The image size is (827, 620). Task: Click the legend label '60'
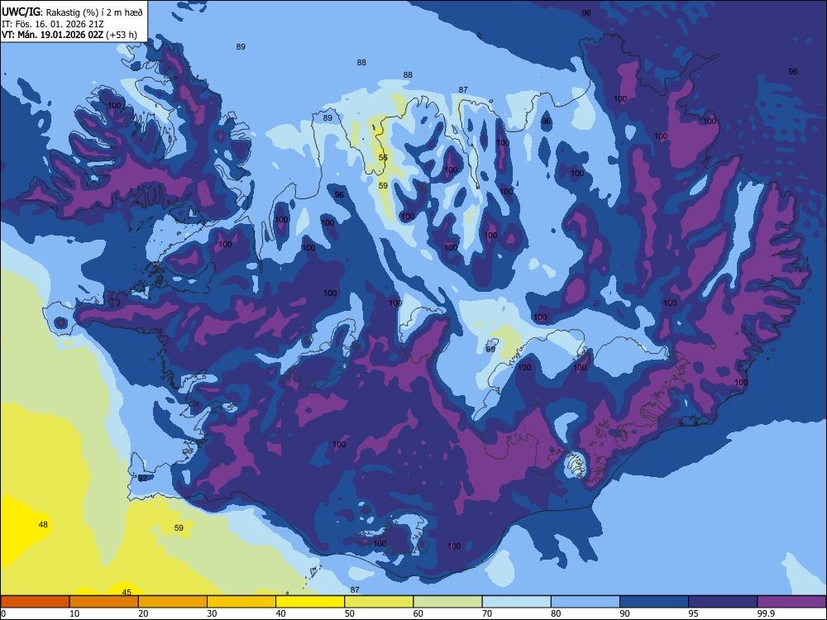point(418,613)
